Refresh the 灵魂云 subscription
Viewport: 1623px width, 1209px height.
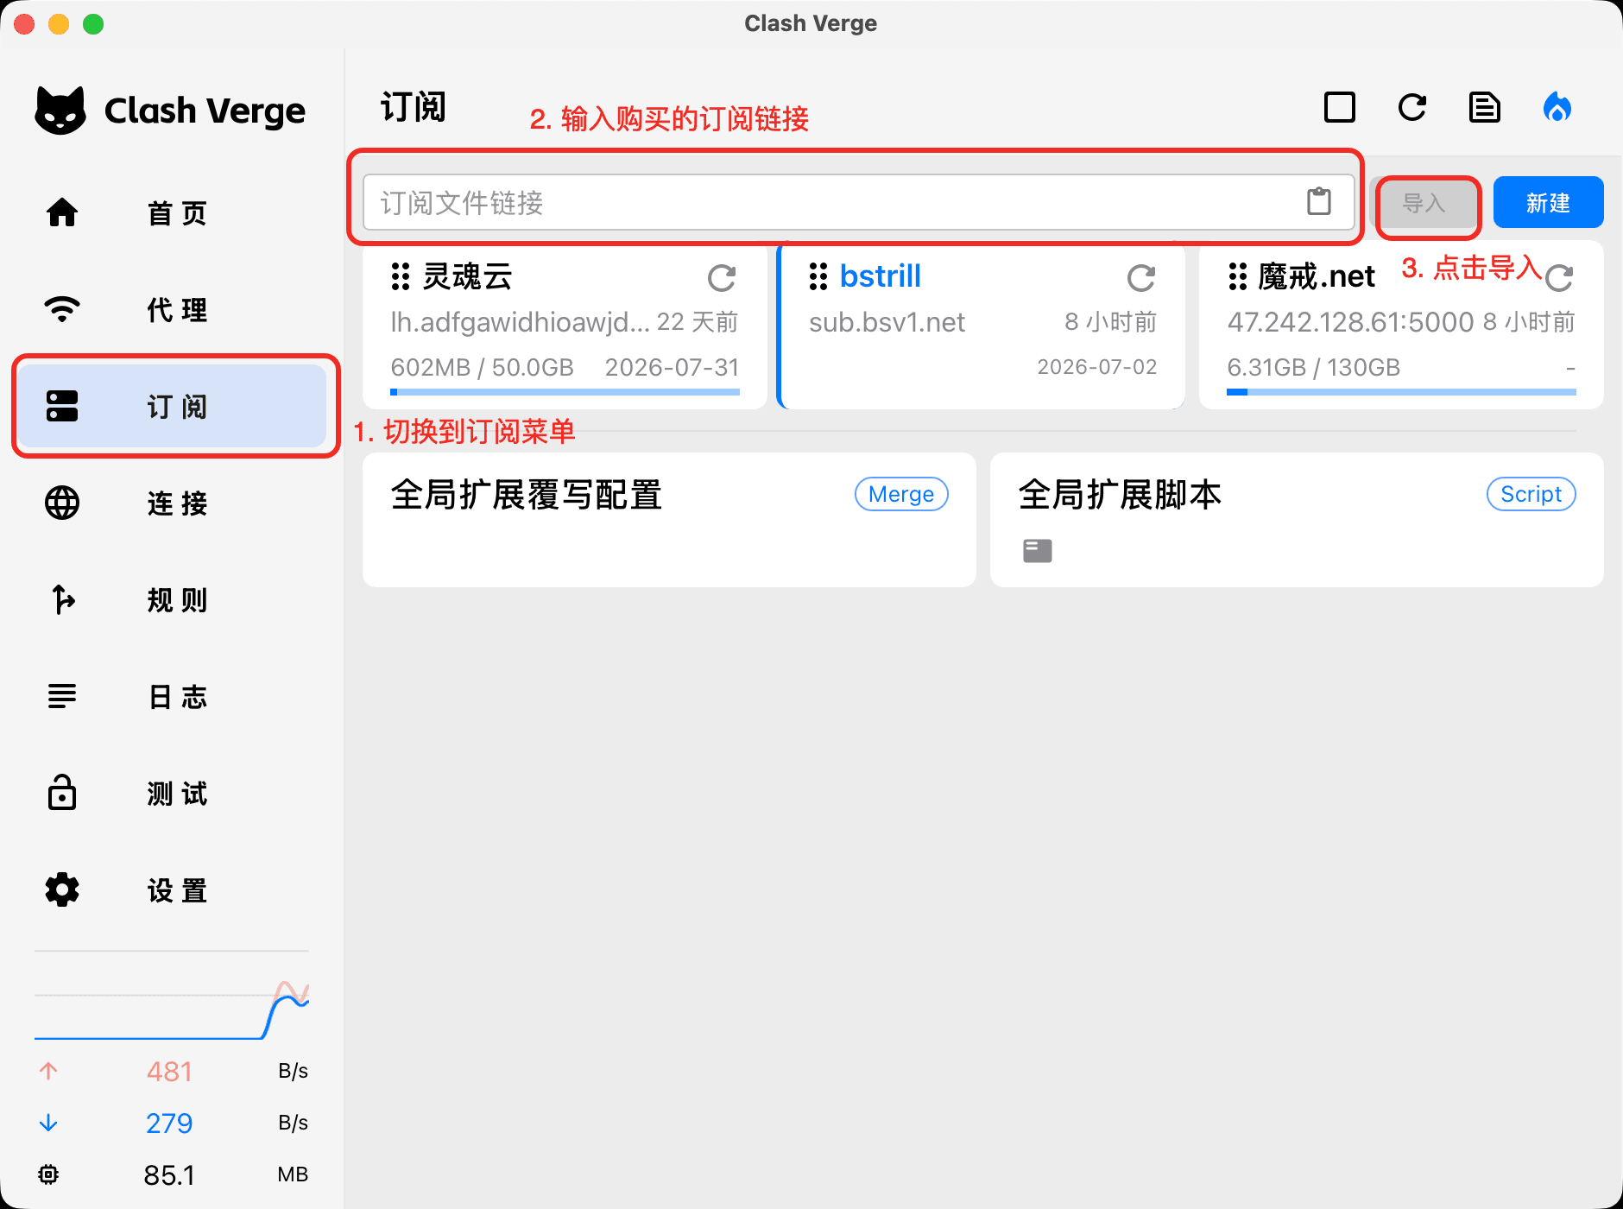tap(722, 278)
